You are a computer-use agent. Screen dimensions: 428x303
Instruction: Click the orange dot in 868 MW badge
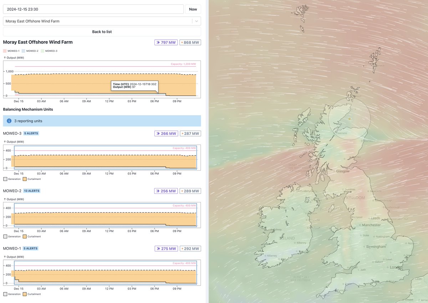tap(182, 42)
